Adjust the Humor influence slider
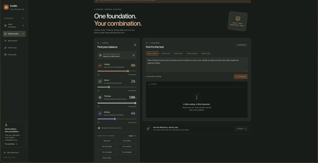This screenshot has width=318, height=163. (x=117, y=87)
